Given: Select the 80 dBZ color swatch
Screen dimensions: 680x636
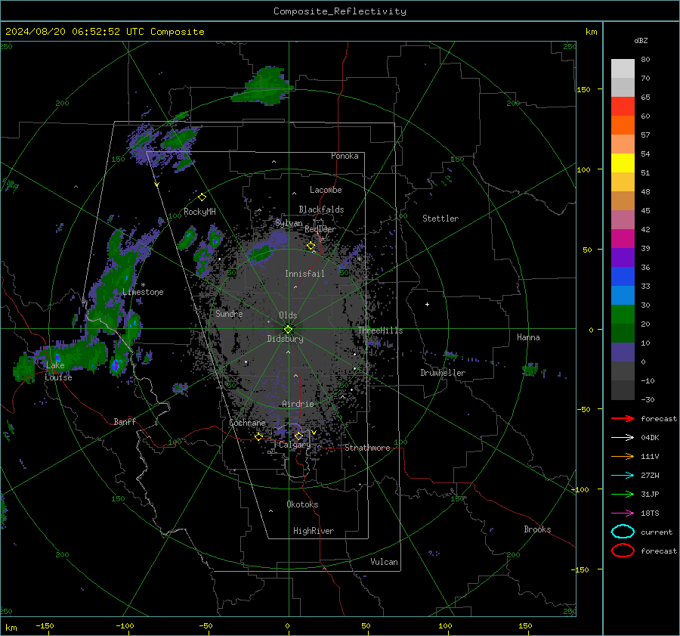Looking at the screenshot, I should (623, 68).
